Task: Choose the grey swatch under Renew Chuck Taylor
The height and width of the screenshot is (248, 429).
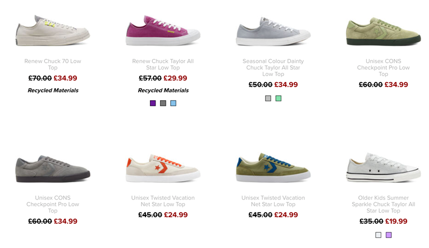Action: (x=163, y=103)
